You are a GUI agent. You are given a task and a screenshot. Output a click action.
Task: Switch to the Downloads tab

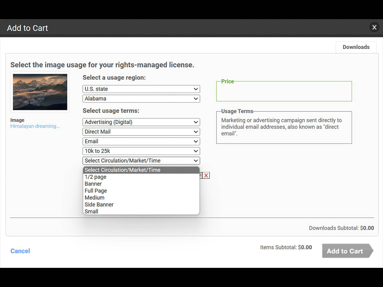(356, 47)
